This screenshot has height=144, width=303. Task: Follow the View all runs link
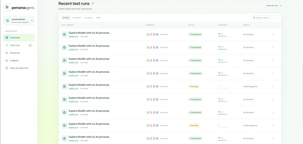click(274, 6)
